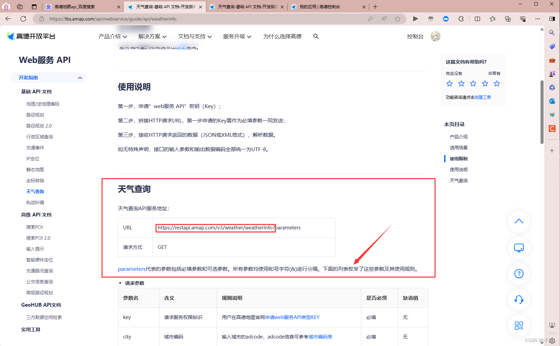Click the browser back arrow
This screenshot has height=346, width=560.
pyautogui.click(x=8, y=19)
